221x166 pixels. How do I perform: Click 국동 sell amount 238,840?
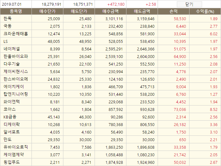tap(147, 26)
